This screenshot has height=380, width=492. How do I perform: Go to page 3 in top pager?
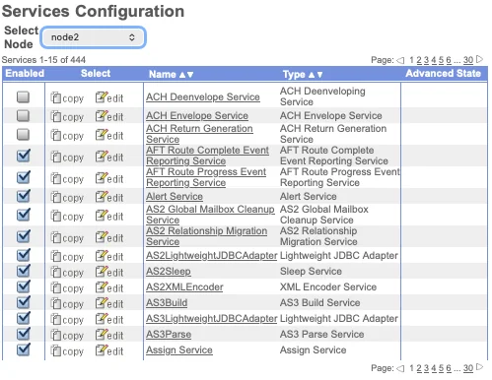[426, 60]
